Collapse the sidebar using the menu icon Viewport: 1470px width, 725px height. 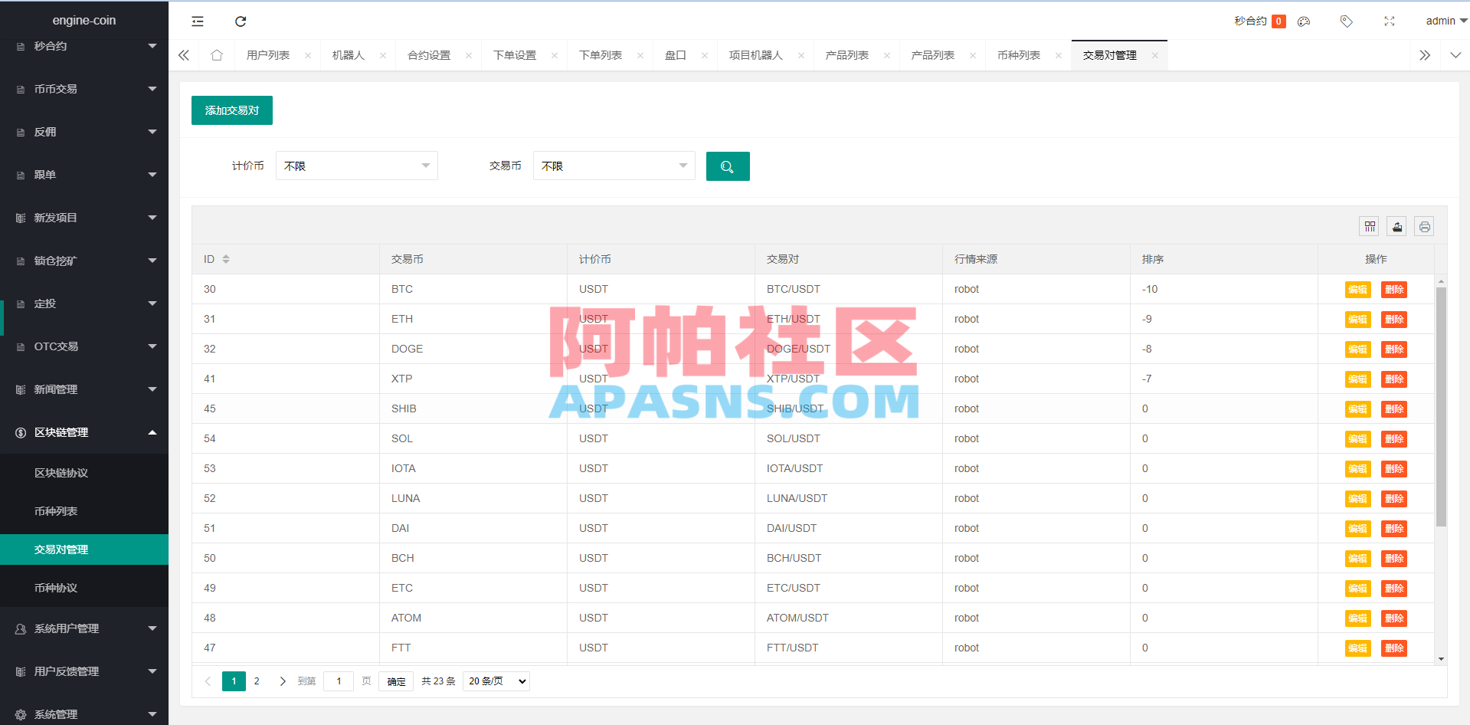197,21
